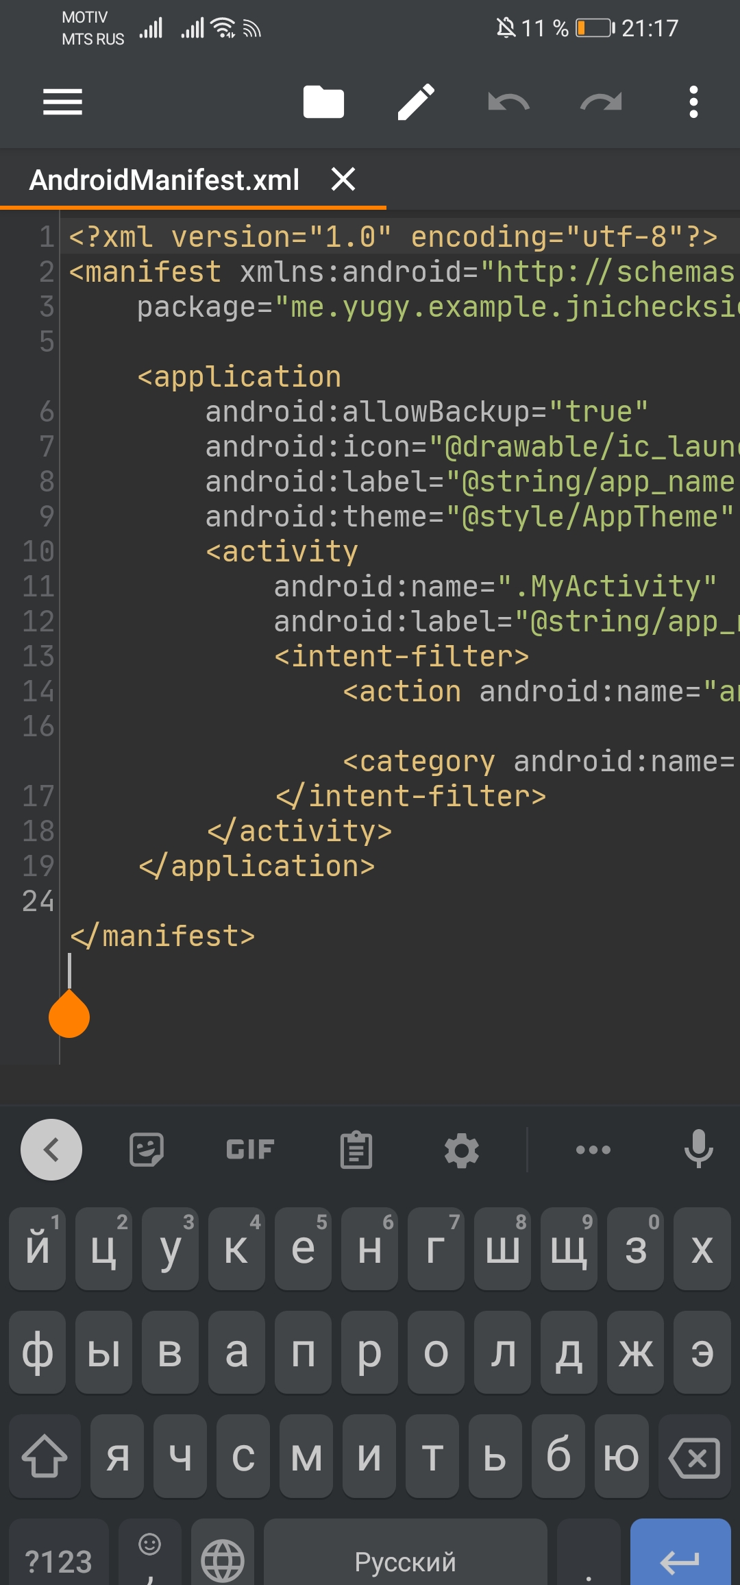Tap the Shift key
The width and height of the screenshot is (740, 1585).
[45, 1456]
